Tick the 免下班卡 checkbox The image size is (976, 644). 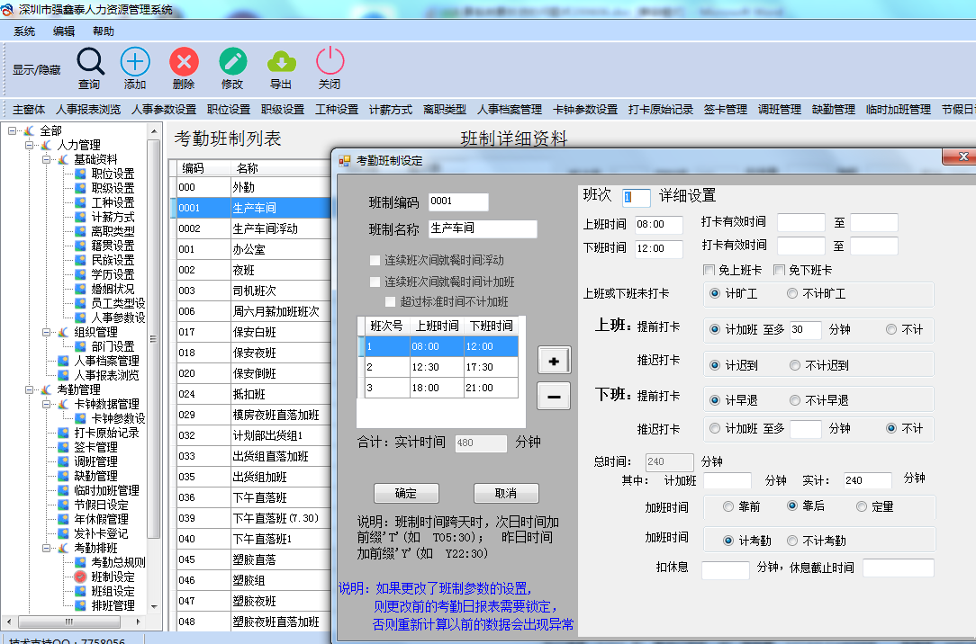click(780, 270)
